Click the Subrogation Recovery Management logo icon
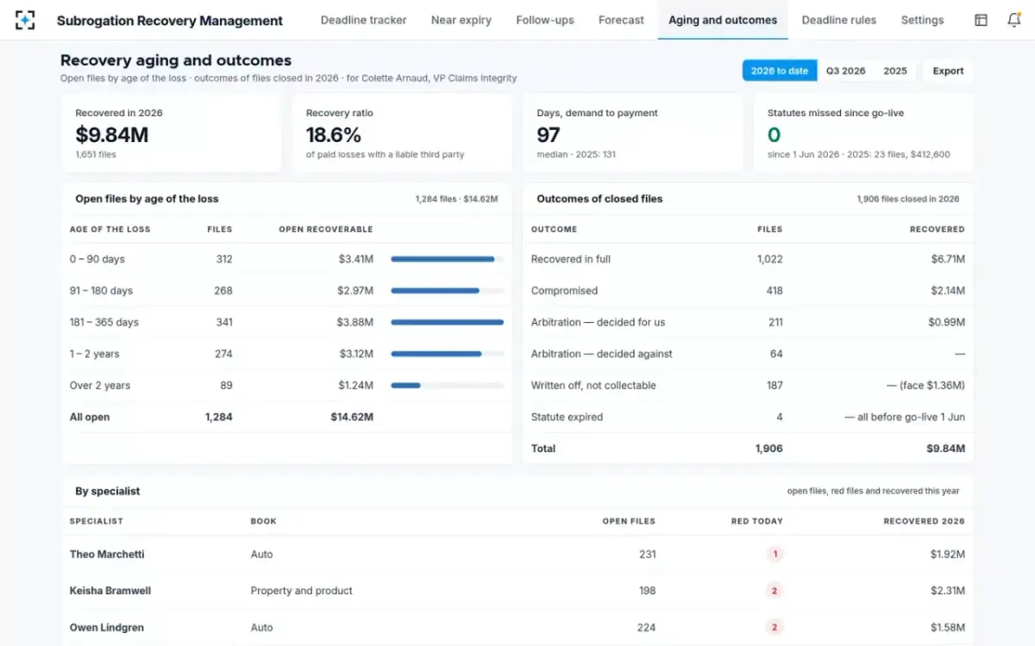The height and width of the screenshot is (646, 1035). [25, 20]
